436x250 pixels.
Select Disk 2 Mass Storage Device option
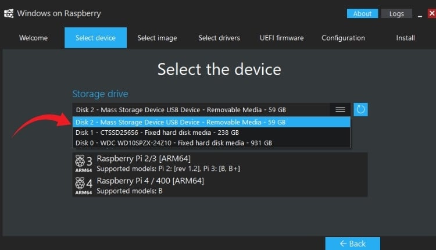(212, 122)
